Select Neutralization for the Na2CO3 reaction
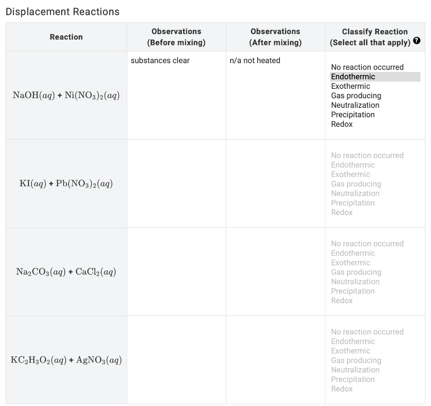This screenshot has width=431, height=406. coord(355,281)
